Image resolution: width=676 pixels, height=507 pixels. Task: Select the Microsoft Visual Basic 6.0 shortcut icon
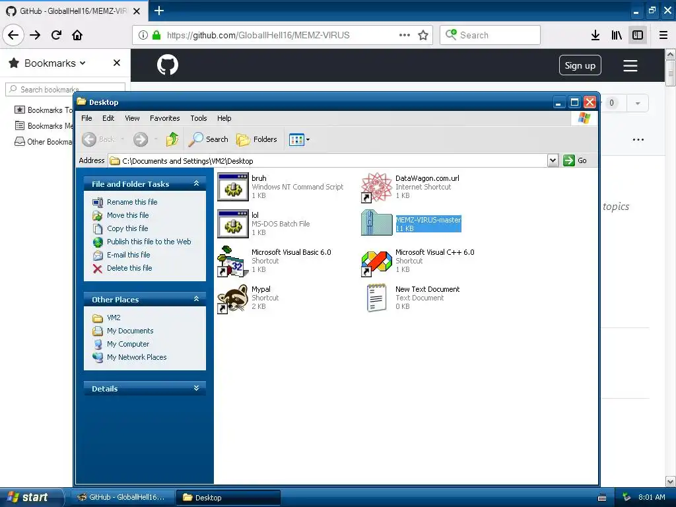(233, 261)
